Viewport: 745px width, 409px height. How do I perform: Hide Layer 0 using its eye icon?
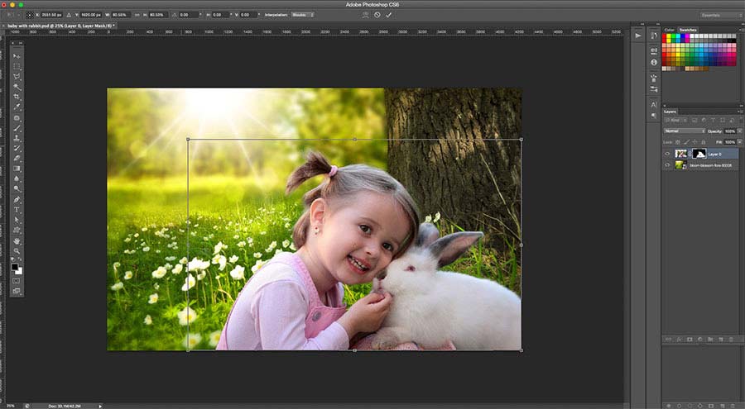(668, 154)
